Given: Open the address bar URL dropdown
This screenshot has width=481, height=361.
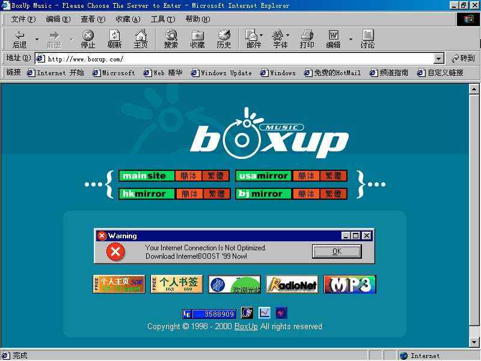Looking at the screenshot, I should pos(439,58).
